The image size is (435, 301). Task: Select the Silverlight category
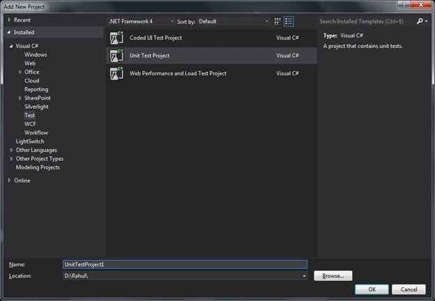[x=36, y=107]
